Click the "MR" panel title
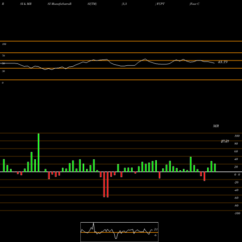This screenshot has height=242, width=242. (x=216, y=126)
